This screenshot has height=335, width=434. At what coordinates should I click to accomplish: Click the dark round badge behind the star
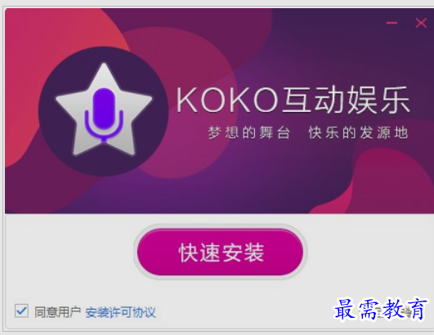103,111
